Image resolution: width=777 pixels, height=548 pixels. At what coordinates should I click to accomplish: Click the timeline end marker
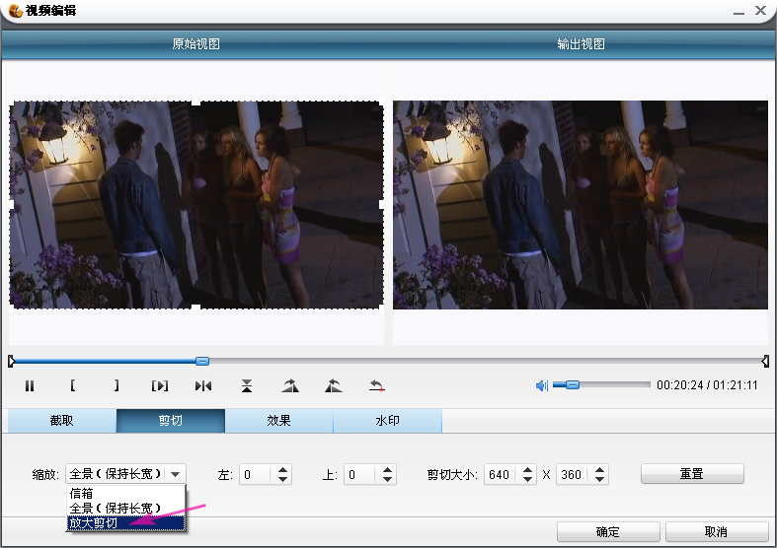765,361
